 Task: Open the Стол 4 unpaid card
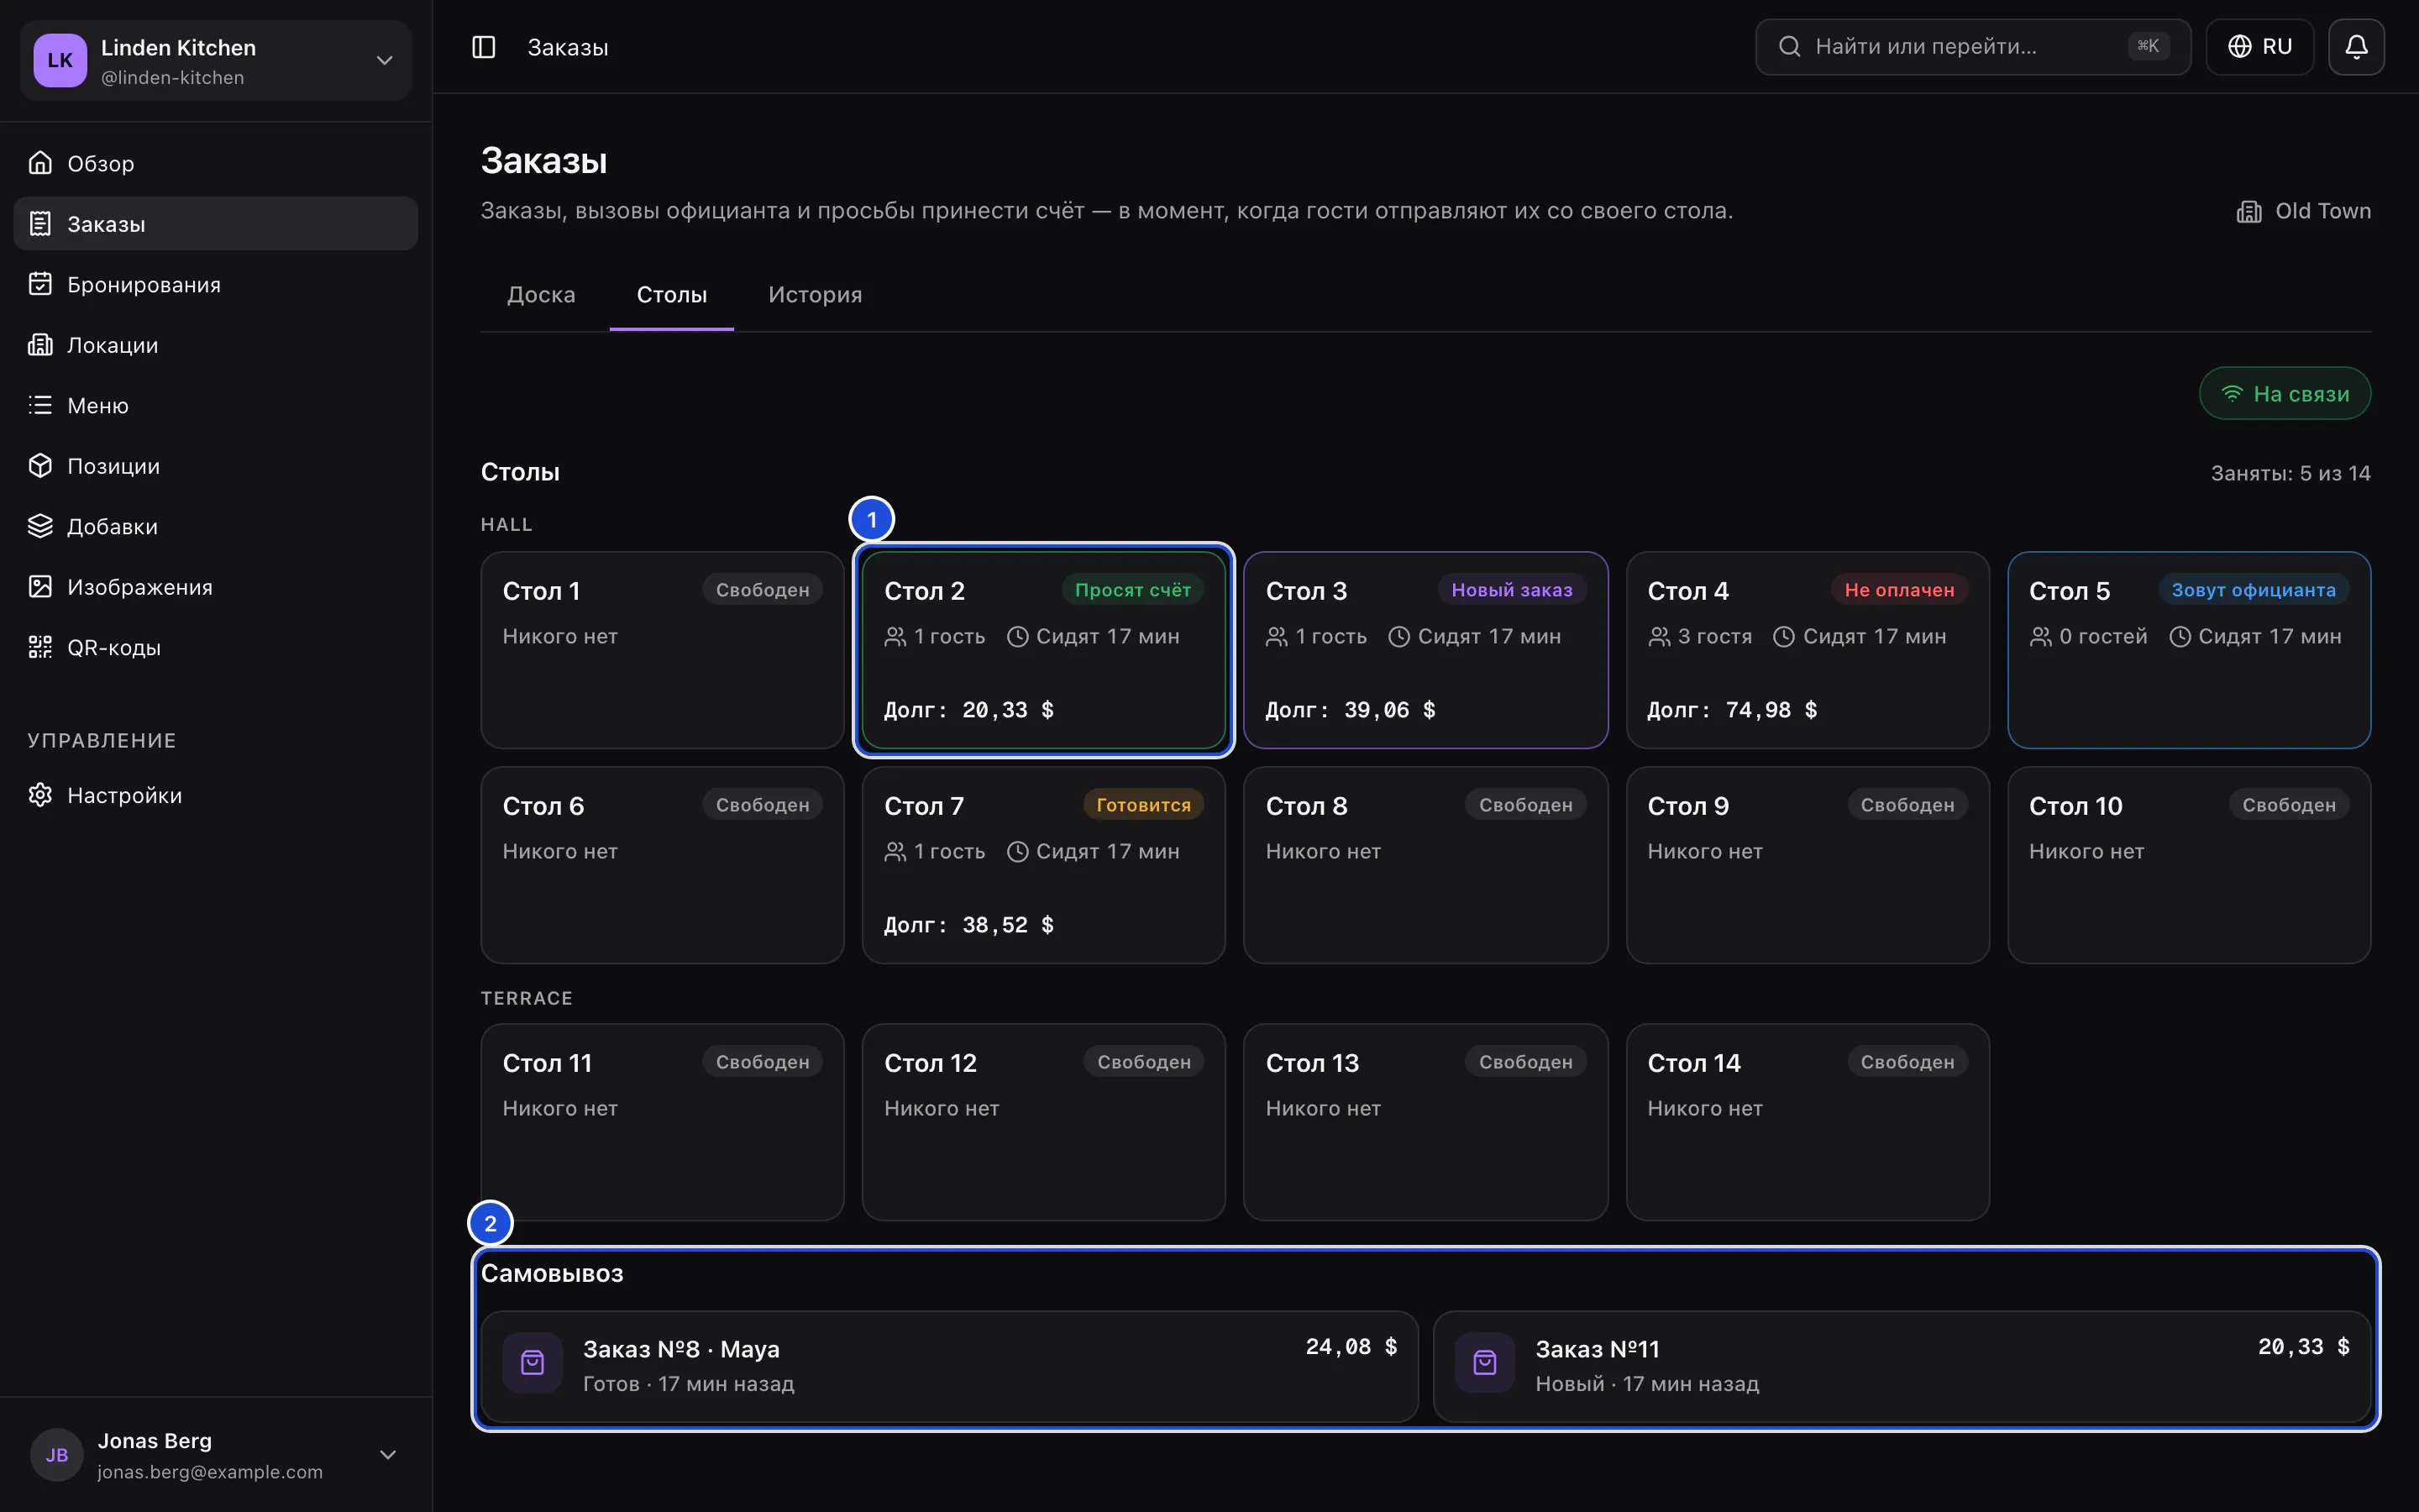click(x=1808, y=650)
